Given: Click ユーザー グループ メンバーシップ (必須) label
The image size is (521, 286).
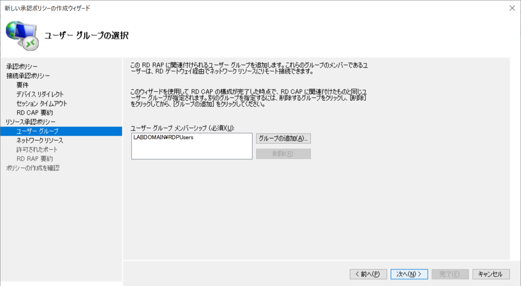Looking at the screenshot, I should click(x=182, y=128).
